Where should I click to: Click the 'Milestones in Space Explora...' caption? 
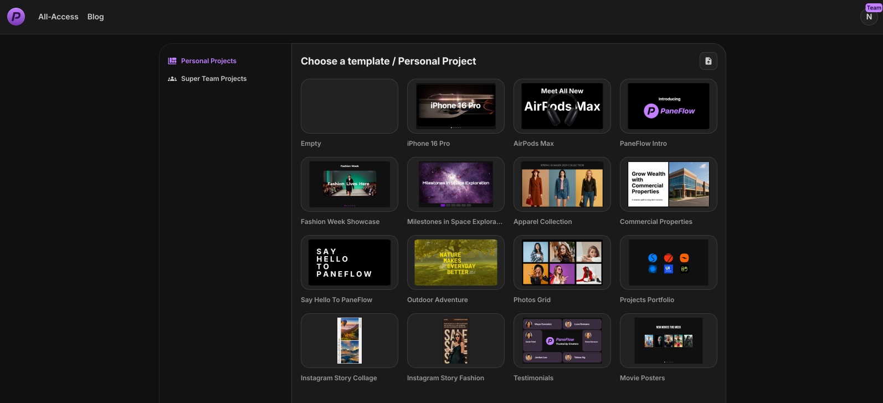click(455, 222)
